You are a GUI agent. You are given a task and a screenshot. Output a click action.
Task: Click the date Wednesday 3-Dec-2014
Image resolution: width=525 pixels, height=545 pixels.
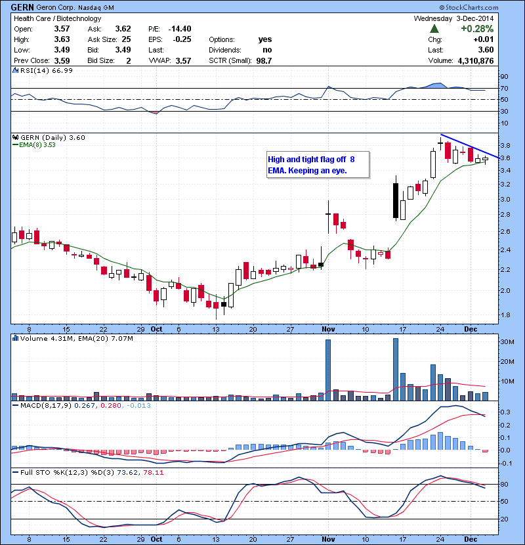453,18
